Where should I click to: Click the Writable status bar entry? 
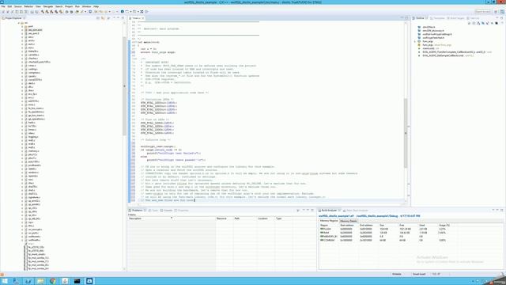(x=397, y=274)
